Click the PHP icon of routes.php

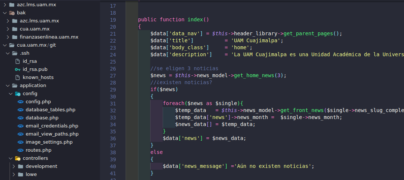pyautogui.click(x=20, y=150)
